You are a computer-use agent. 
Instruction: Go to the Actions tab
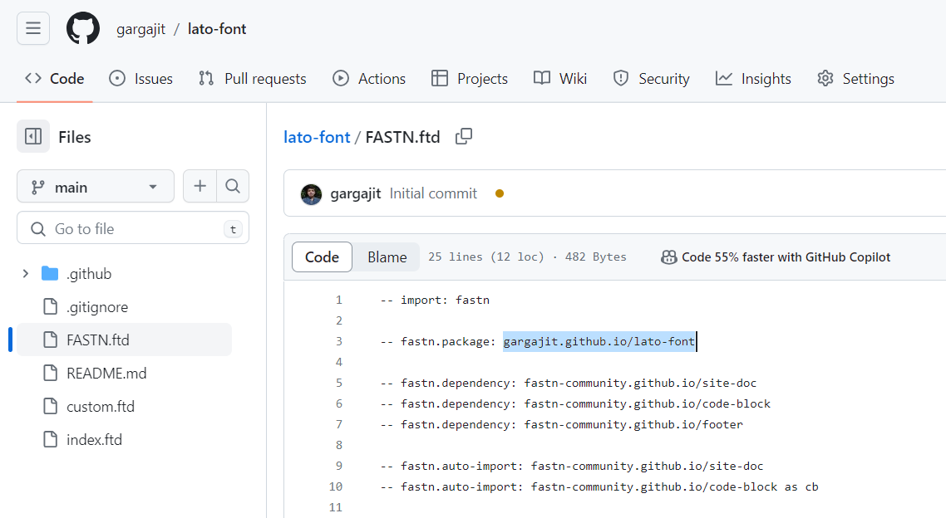pyautogui.click(x=369, y=79)
